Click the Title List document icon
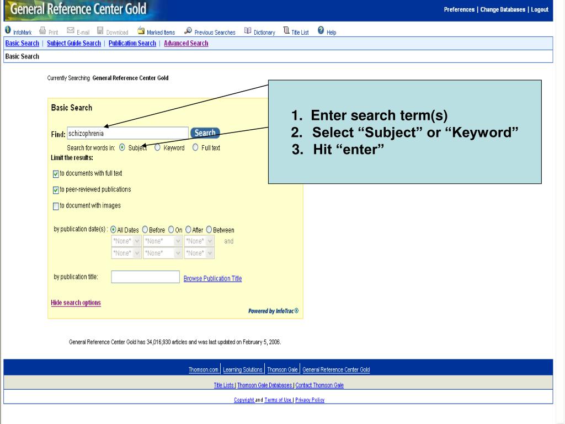565x424 pixels. pos(286,30)
